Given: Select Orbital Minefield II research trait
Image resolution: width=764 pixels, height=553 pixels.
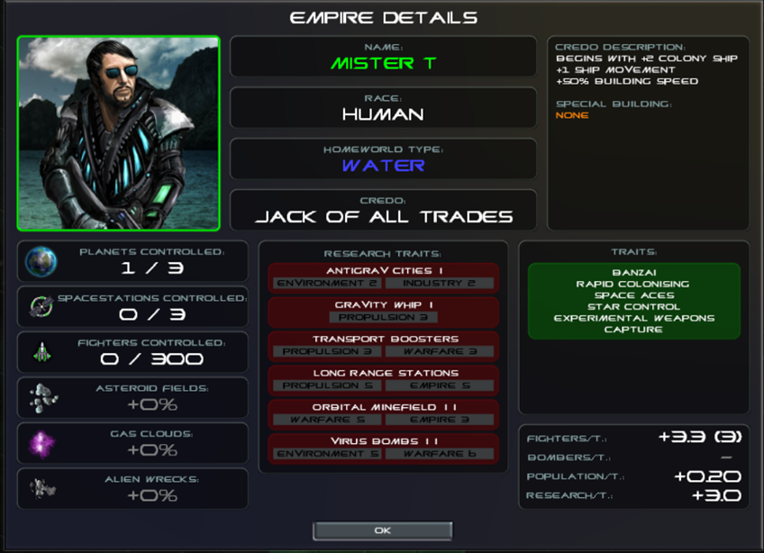Looking at the screenshot, I should [384, 414].
